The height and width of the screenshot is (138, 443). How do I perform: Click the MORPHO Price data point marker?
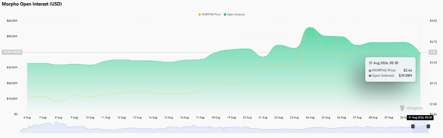coord(420,60)
